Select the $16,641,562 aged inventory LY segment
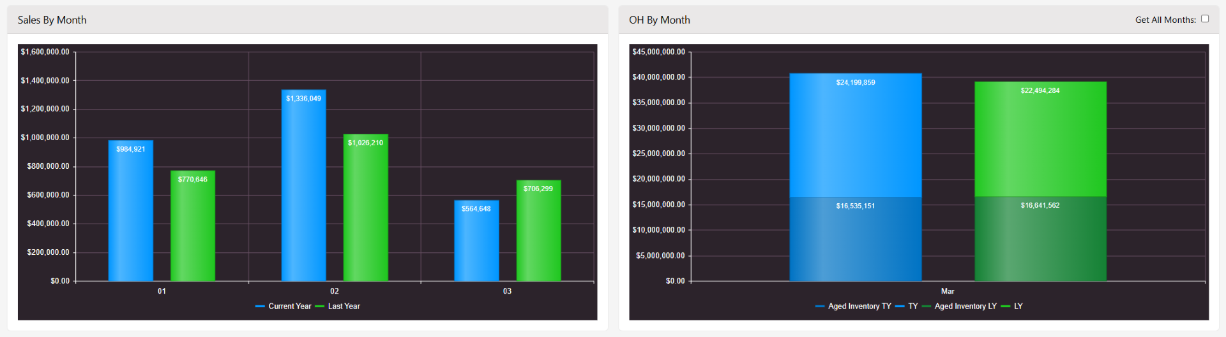Screen dimensions: 1226x337 pos(1040,240)
